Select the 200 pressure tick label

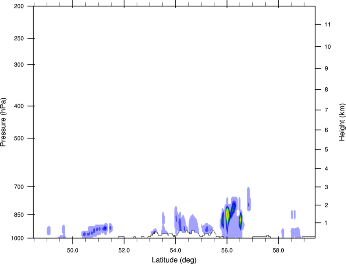coord(19,6)
